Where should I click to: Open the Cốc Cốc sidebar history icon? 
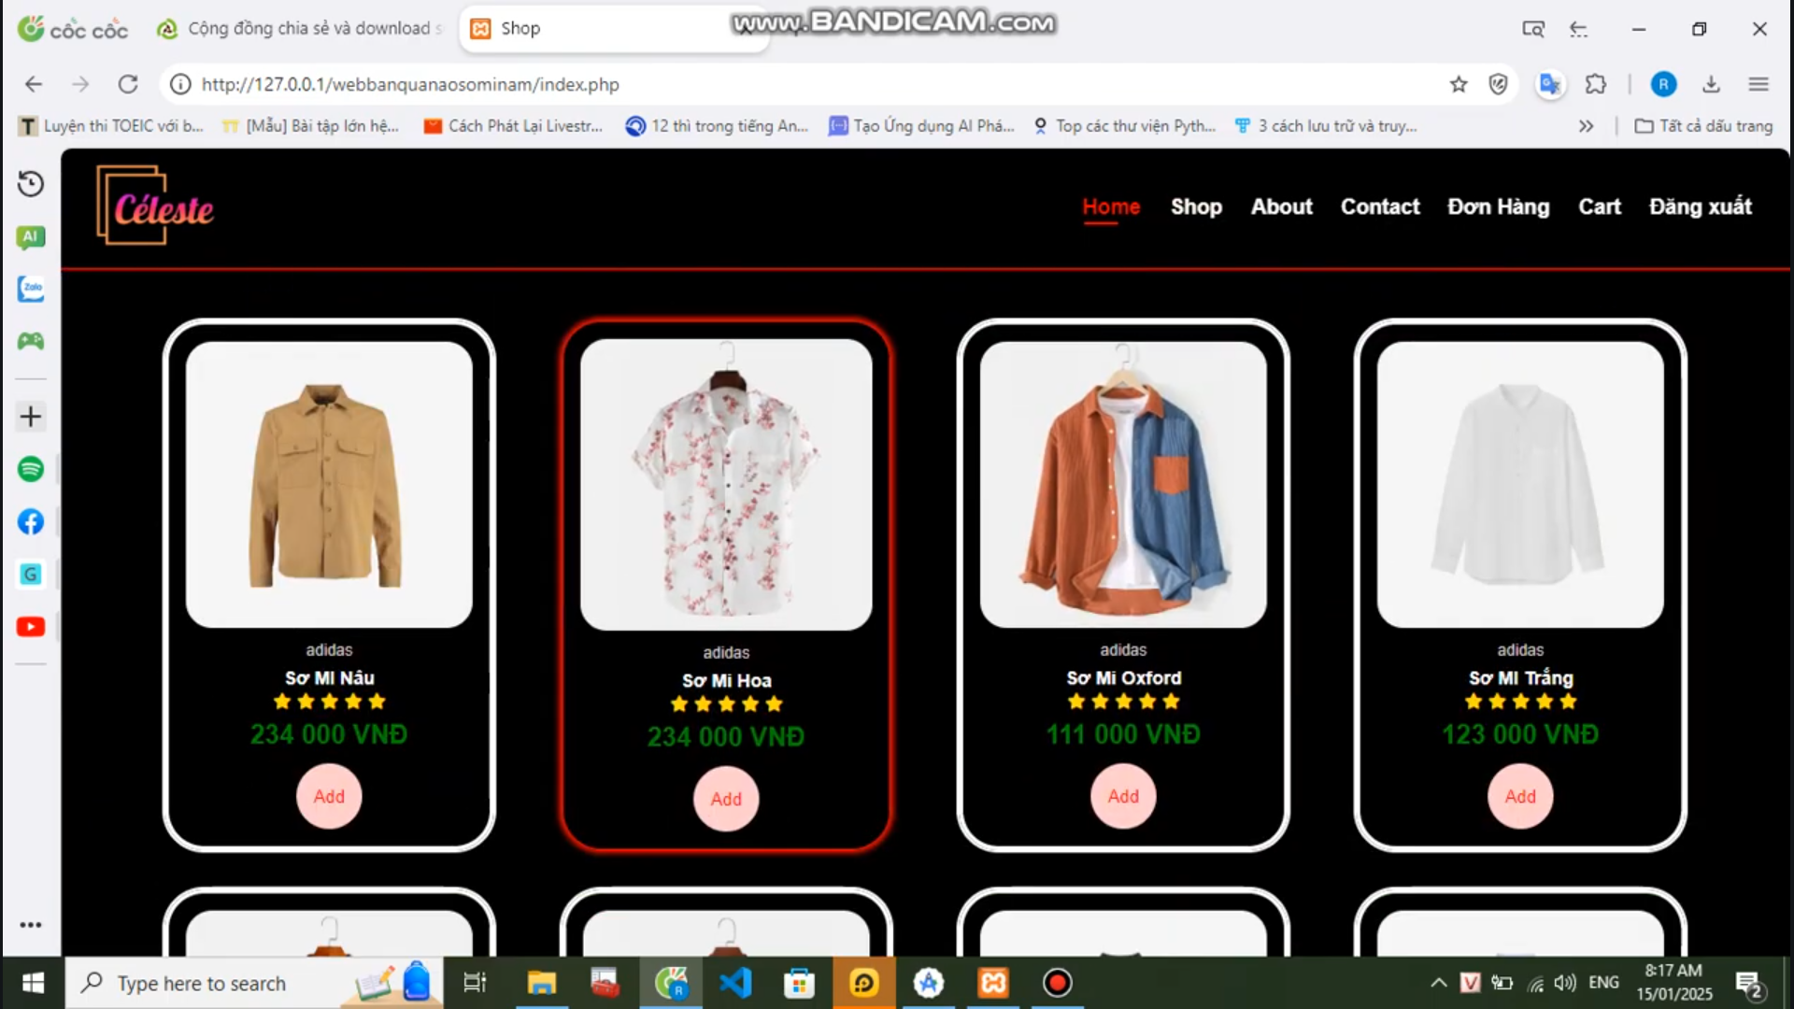click(31, 184)
